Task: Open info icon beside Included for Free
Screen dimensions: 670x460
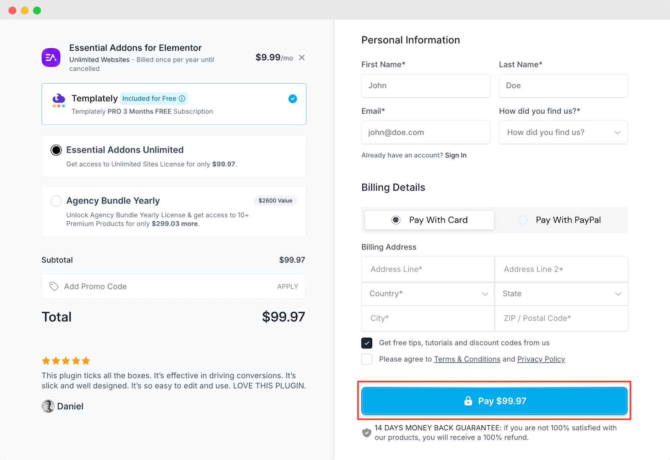Action: [x=182, y=98]
